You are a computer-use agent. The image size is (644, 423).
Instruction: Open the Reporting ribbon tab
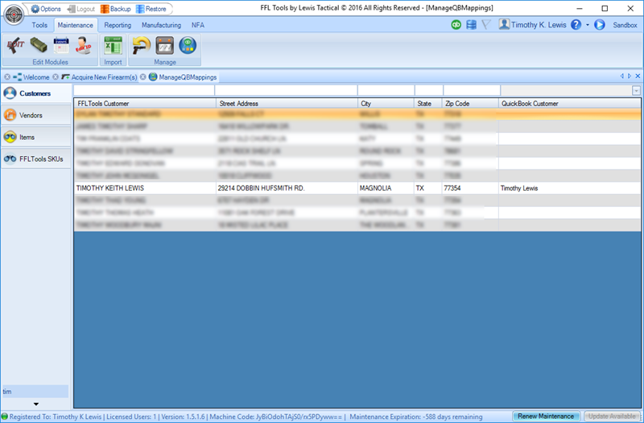click(118, 25)
